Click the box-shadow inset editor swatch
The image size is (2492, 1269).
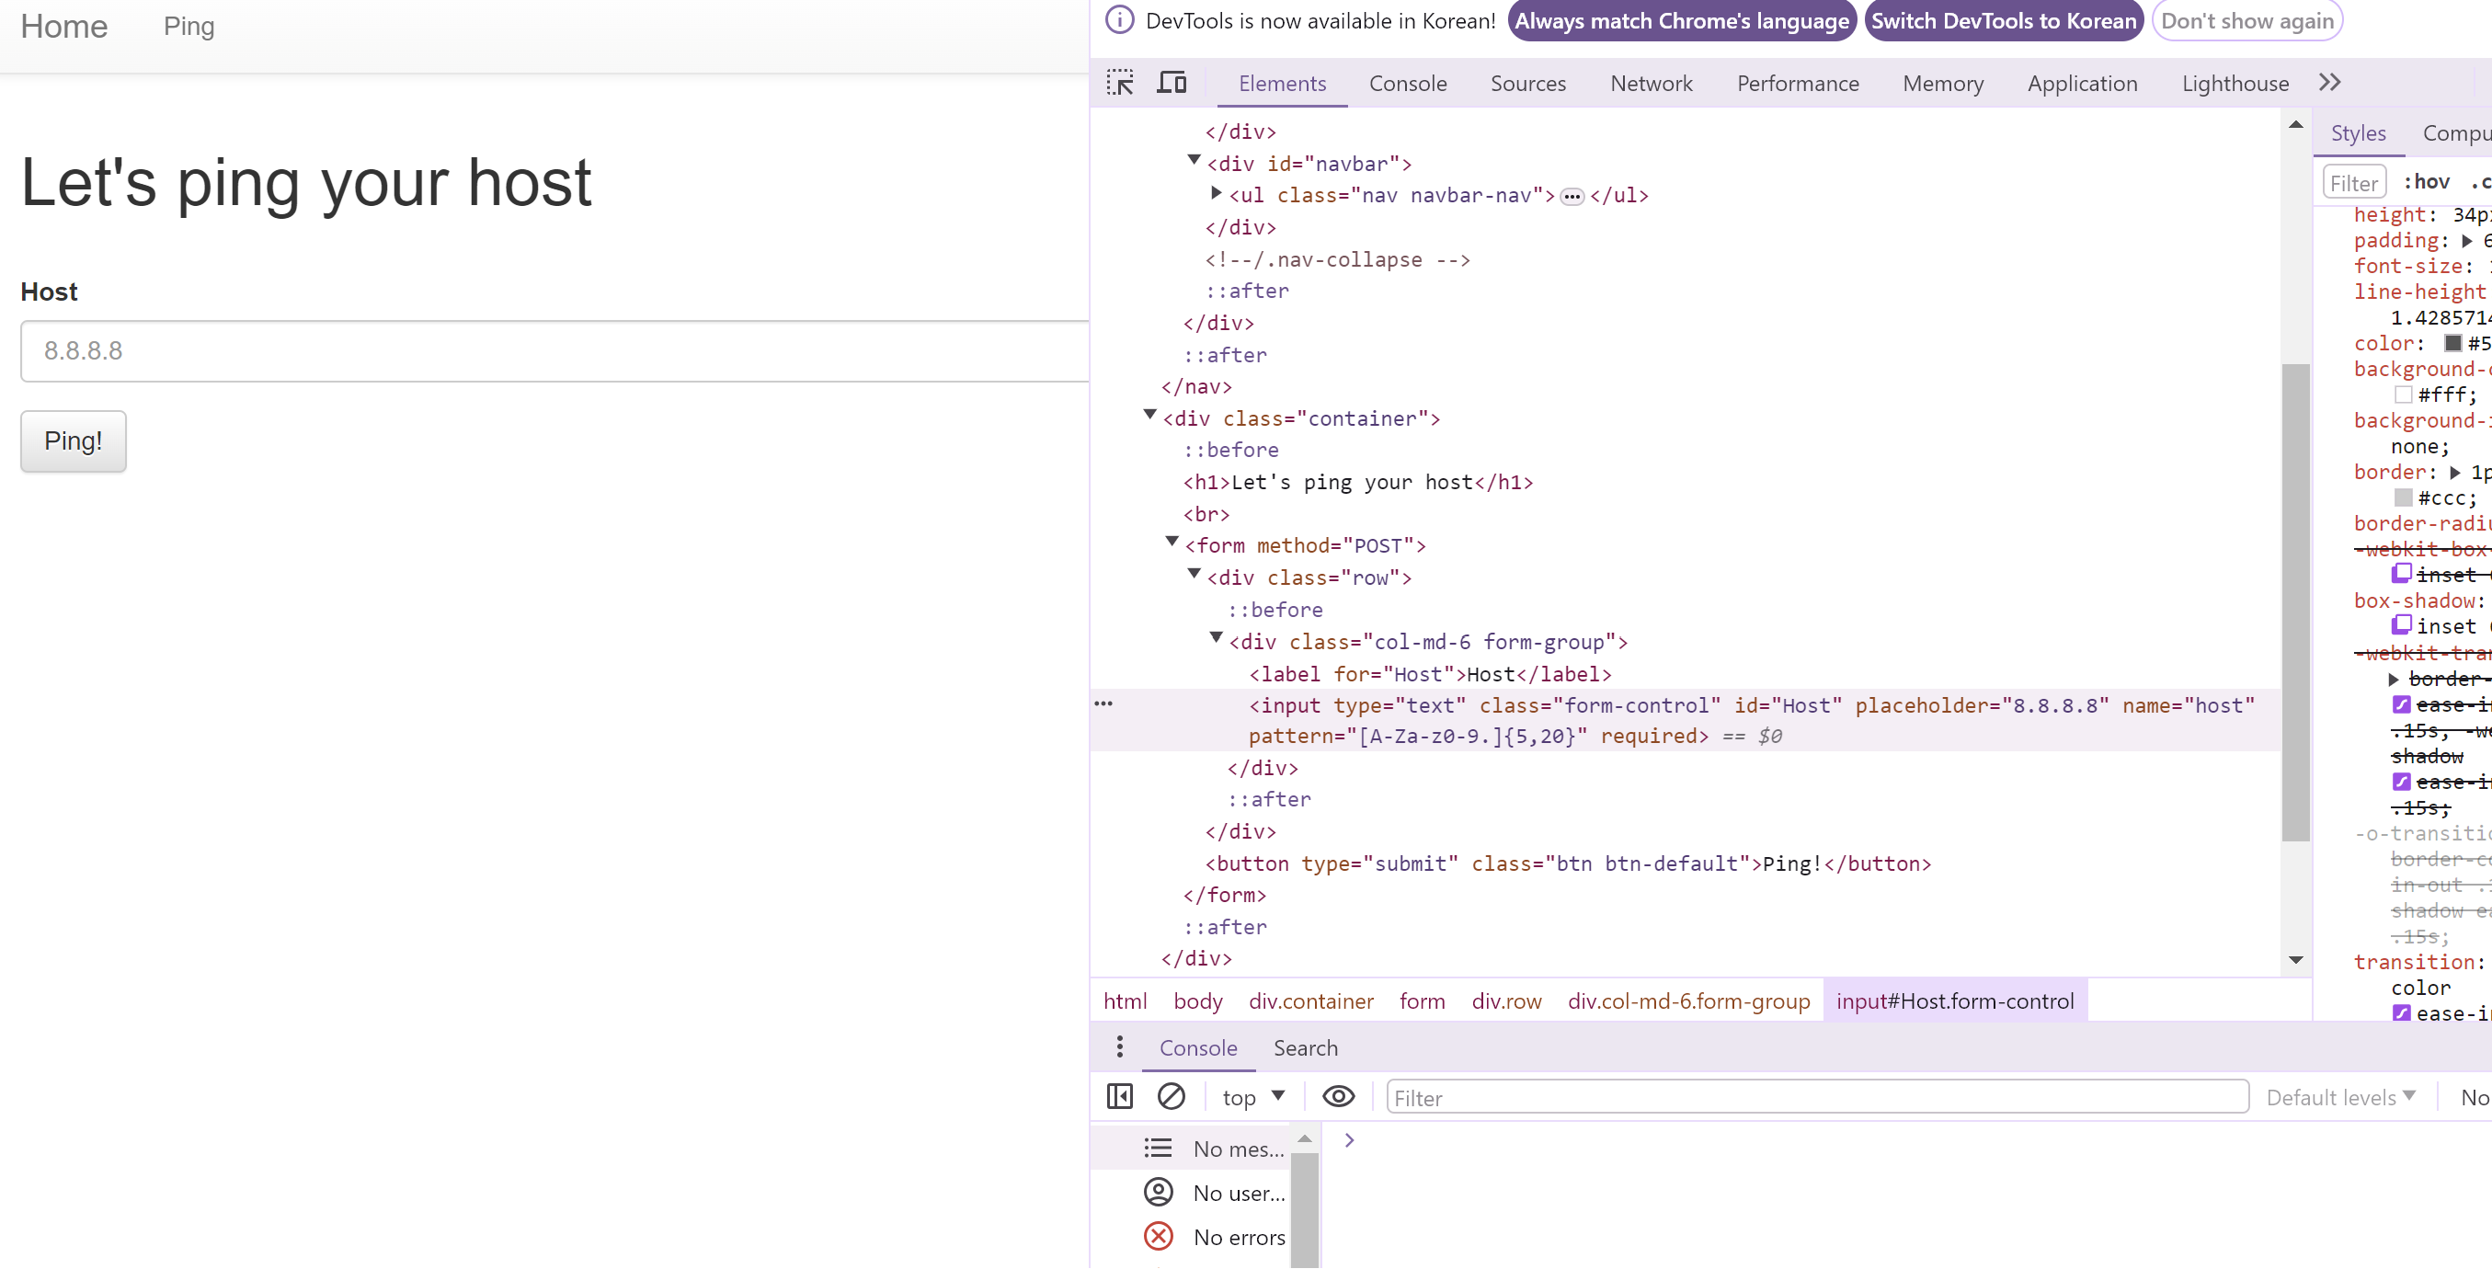pos(2401,624)
